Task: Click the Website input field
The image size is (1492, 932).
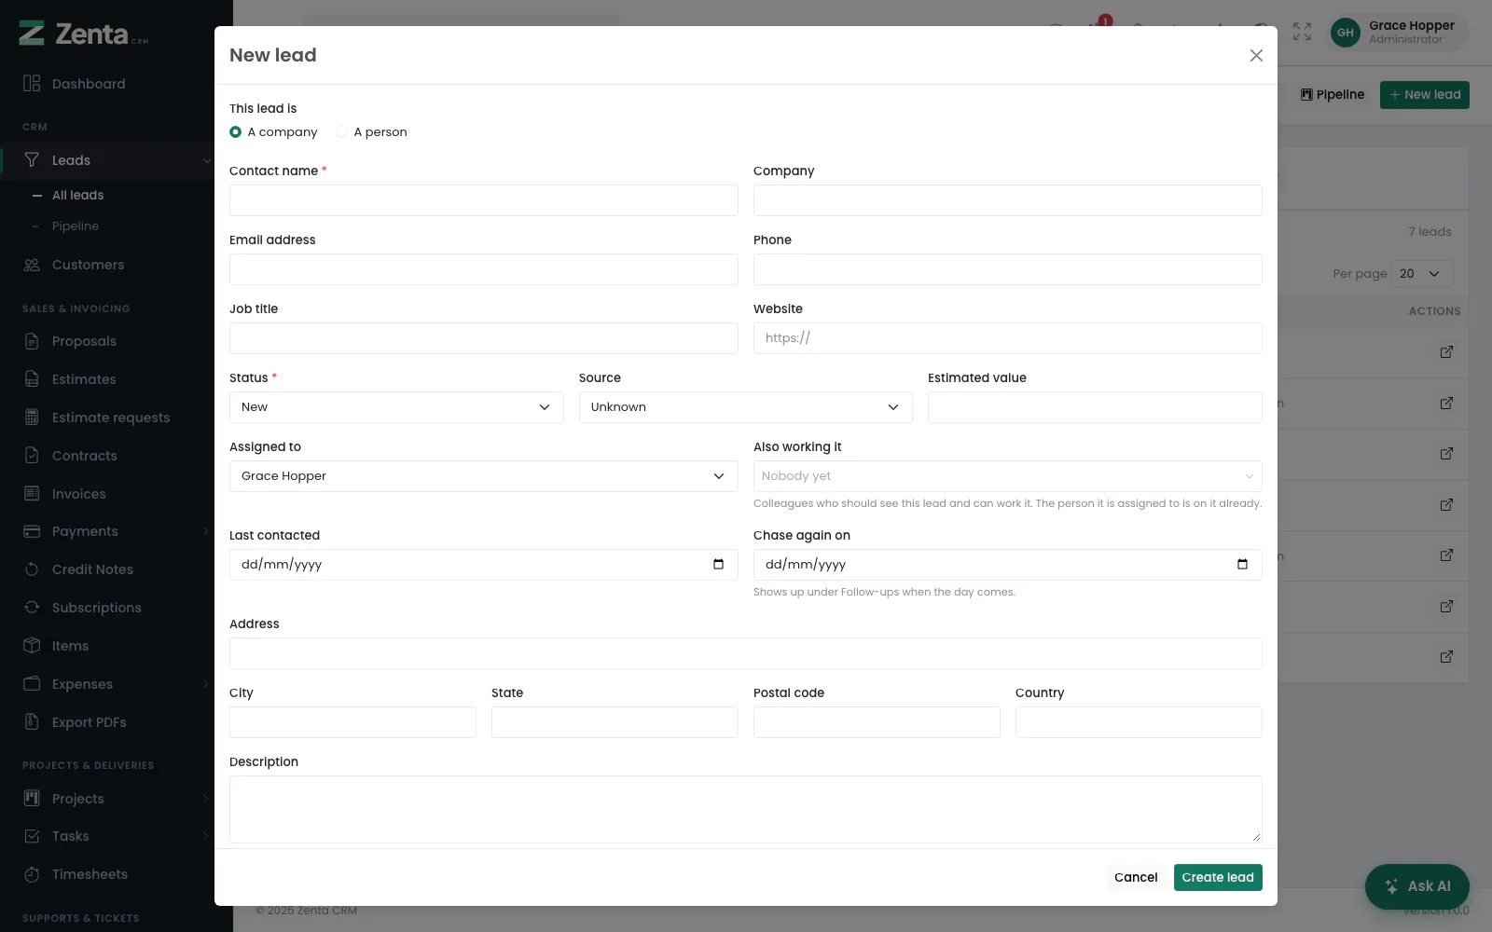Action: click(1007, 338)
